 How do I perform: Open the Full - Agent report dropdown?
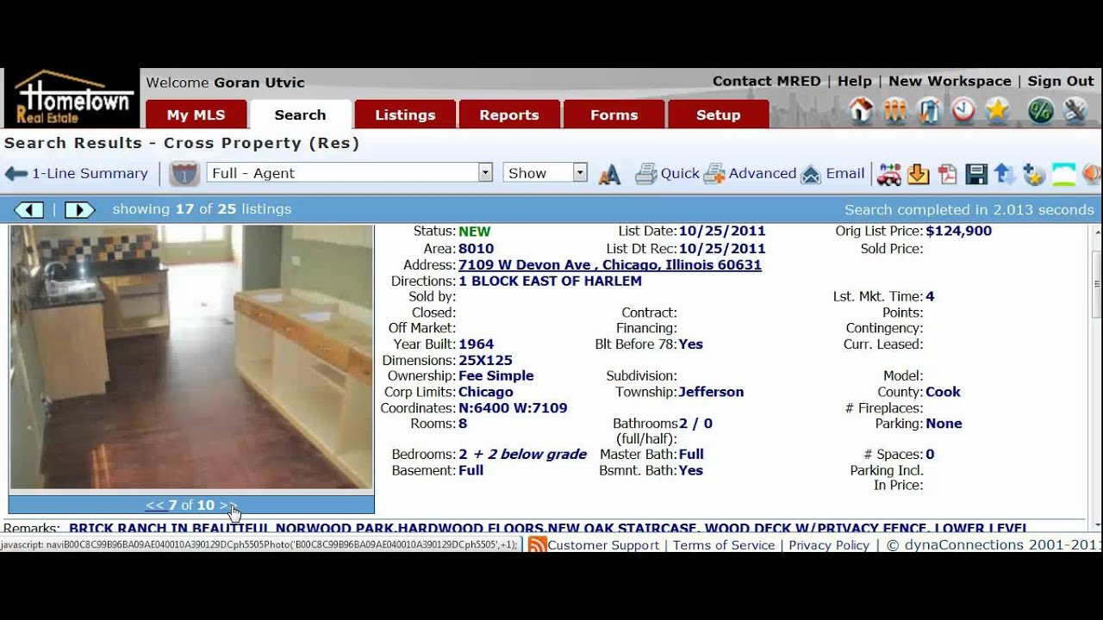pos(349,173)
